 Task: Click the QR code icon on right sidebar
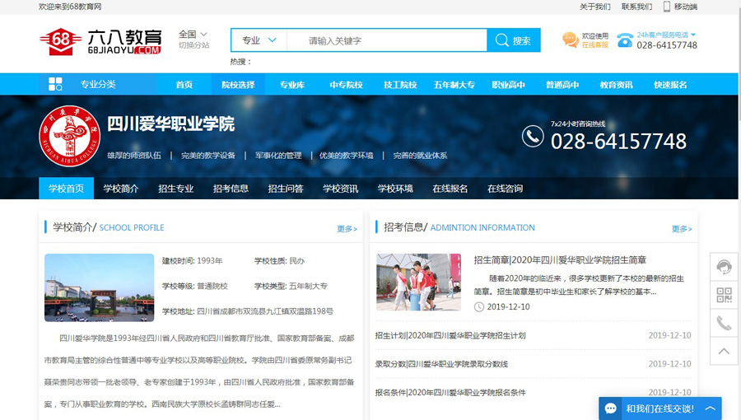(724, 295)
